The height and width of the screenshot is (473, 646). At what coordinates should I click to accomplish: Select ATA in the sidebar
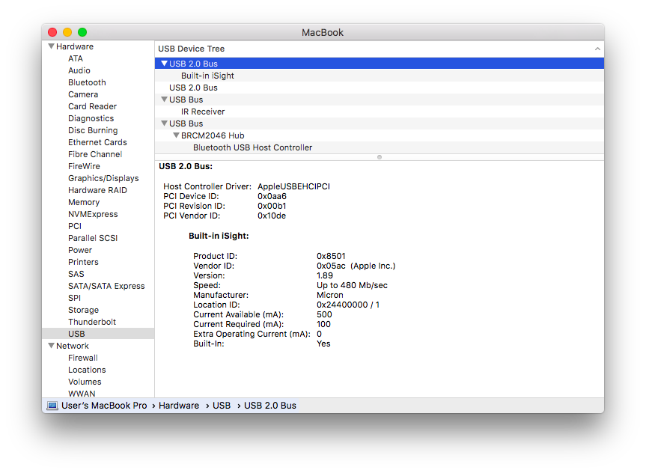pos(76,58)
